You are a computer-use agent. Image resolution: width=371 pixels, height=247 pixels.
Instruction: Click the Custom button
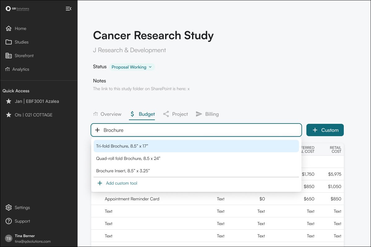[325, 130]
